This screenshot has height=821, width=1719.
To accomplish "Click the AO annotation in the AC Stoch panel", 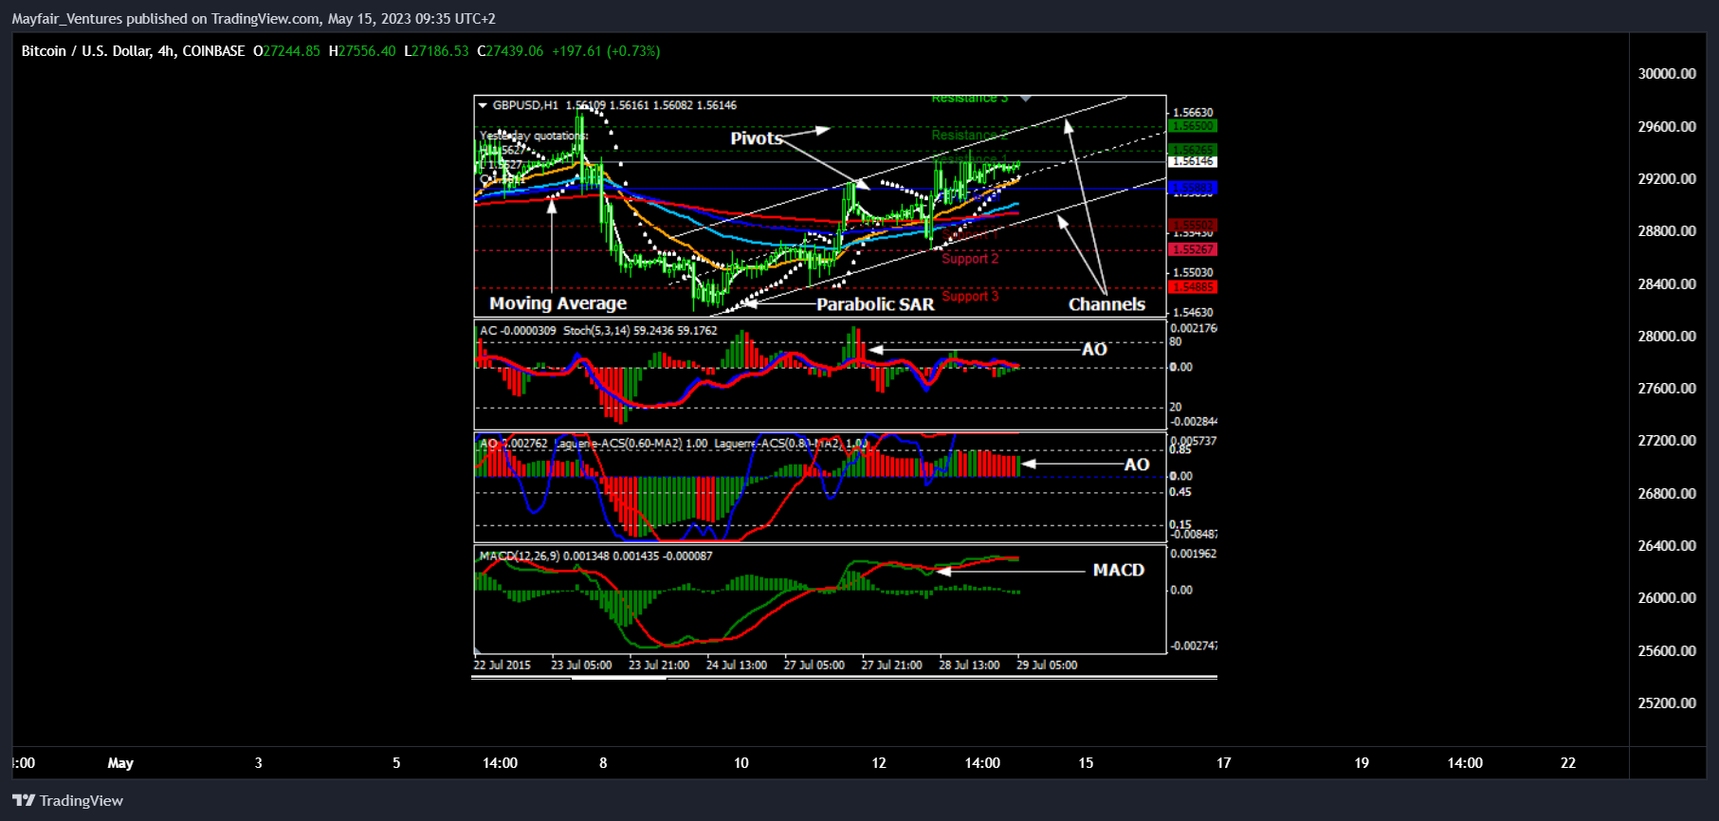I will [1094, 350].
